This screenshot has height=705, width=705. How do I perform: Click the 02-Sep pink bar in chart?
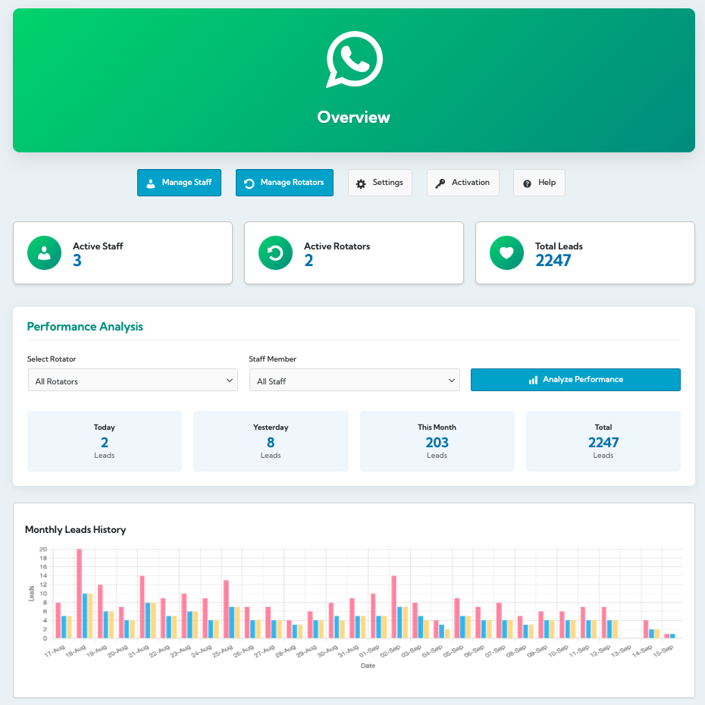click(394, 607)
